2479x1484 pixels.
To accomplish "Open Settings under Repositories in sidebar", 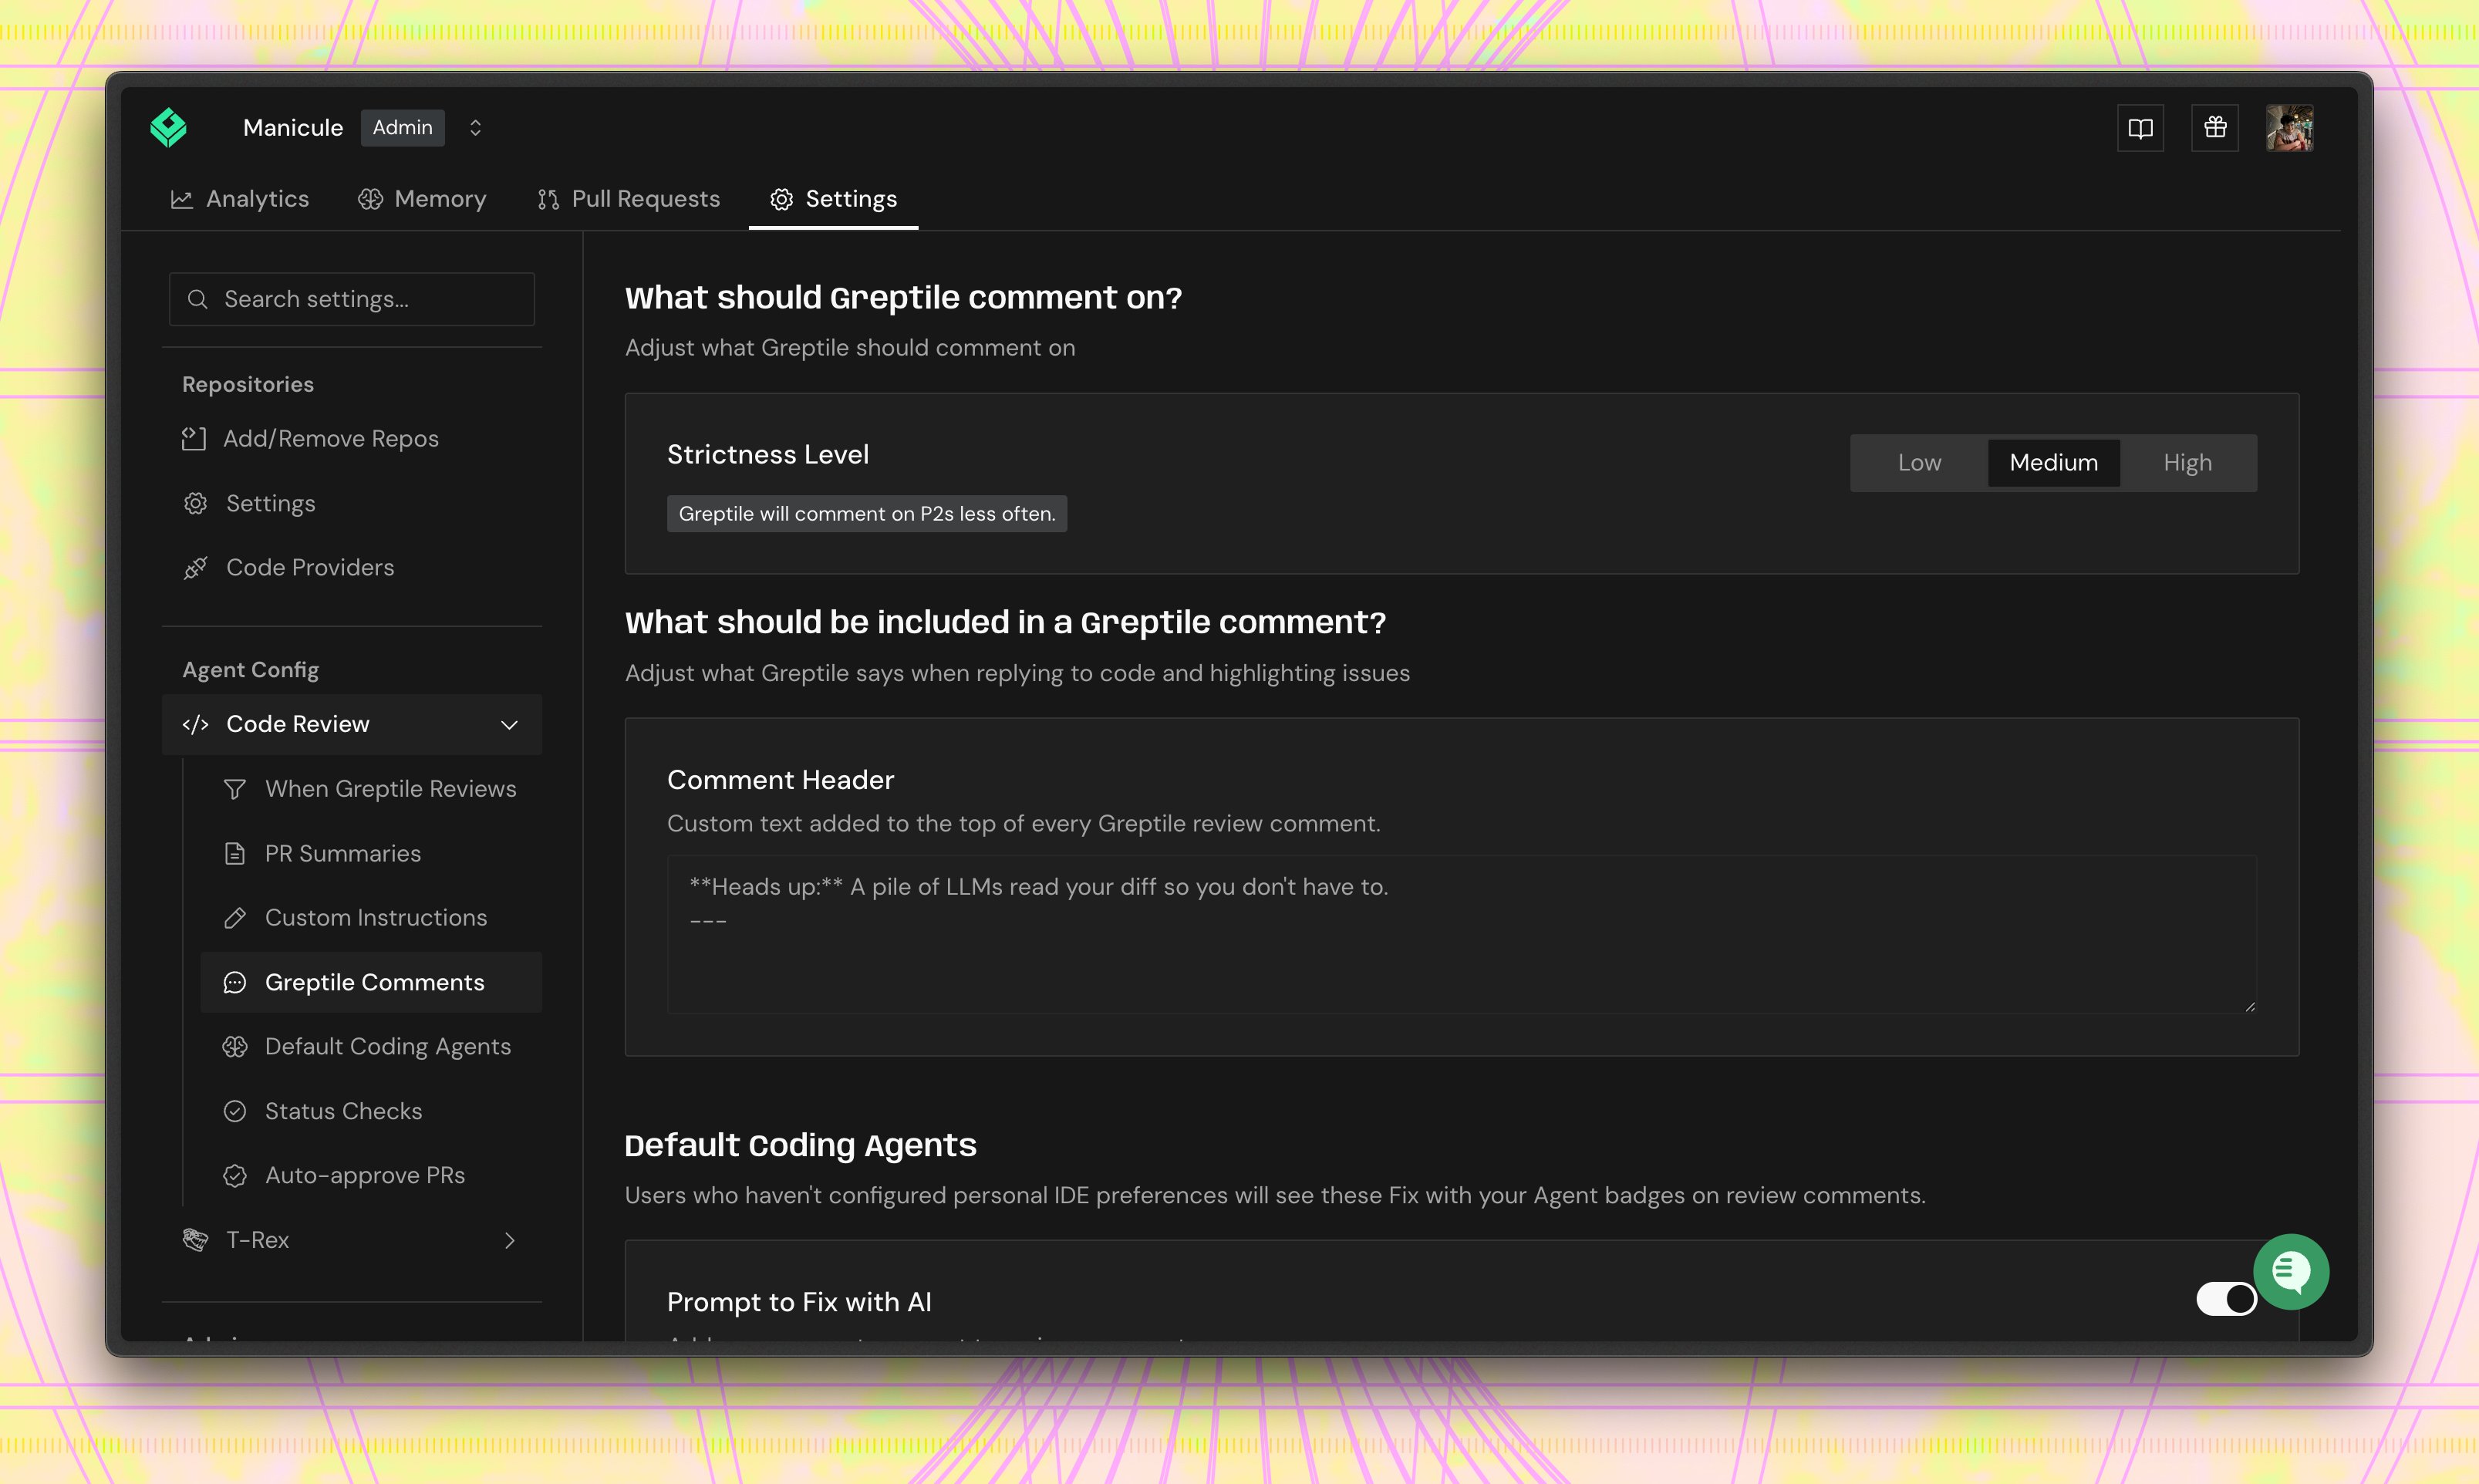I will click(352, 503).
